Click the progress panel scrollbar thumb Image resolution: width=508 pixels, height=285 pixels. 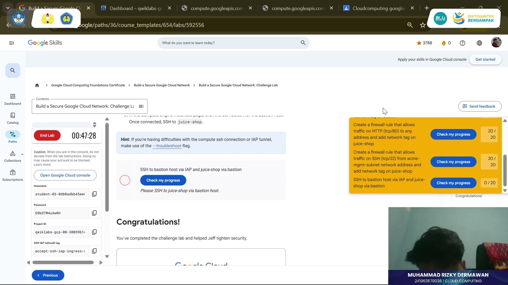(x=505, y=170)
